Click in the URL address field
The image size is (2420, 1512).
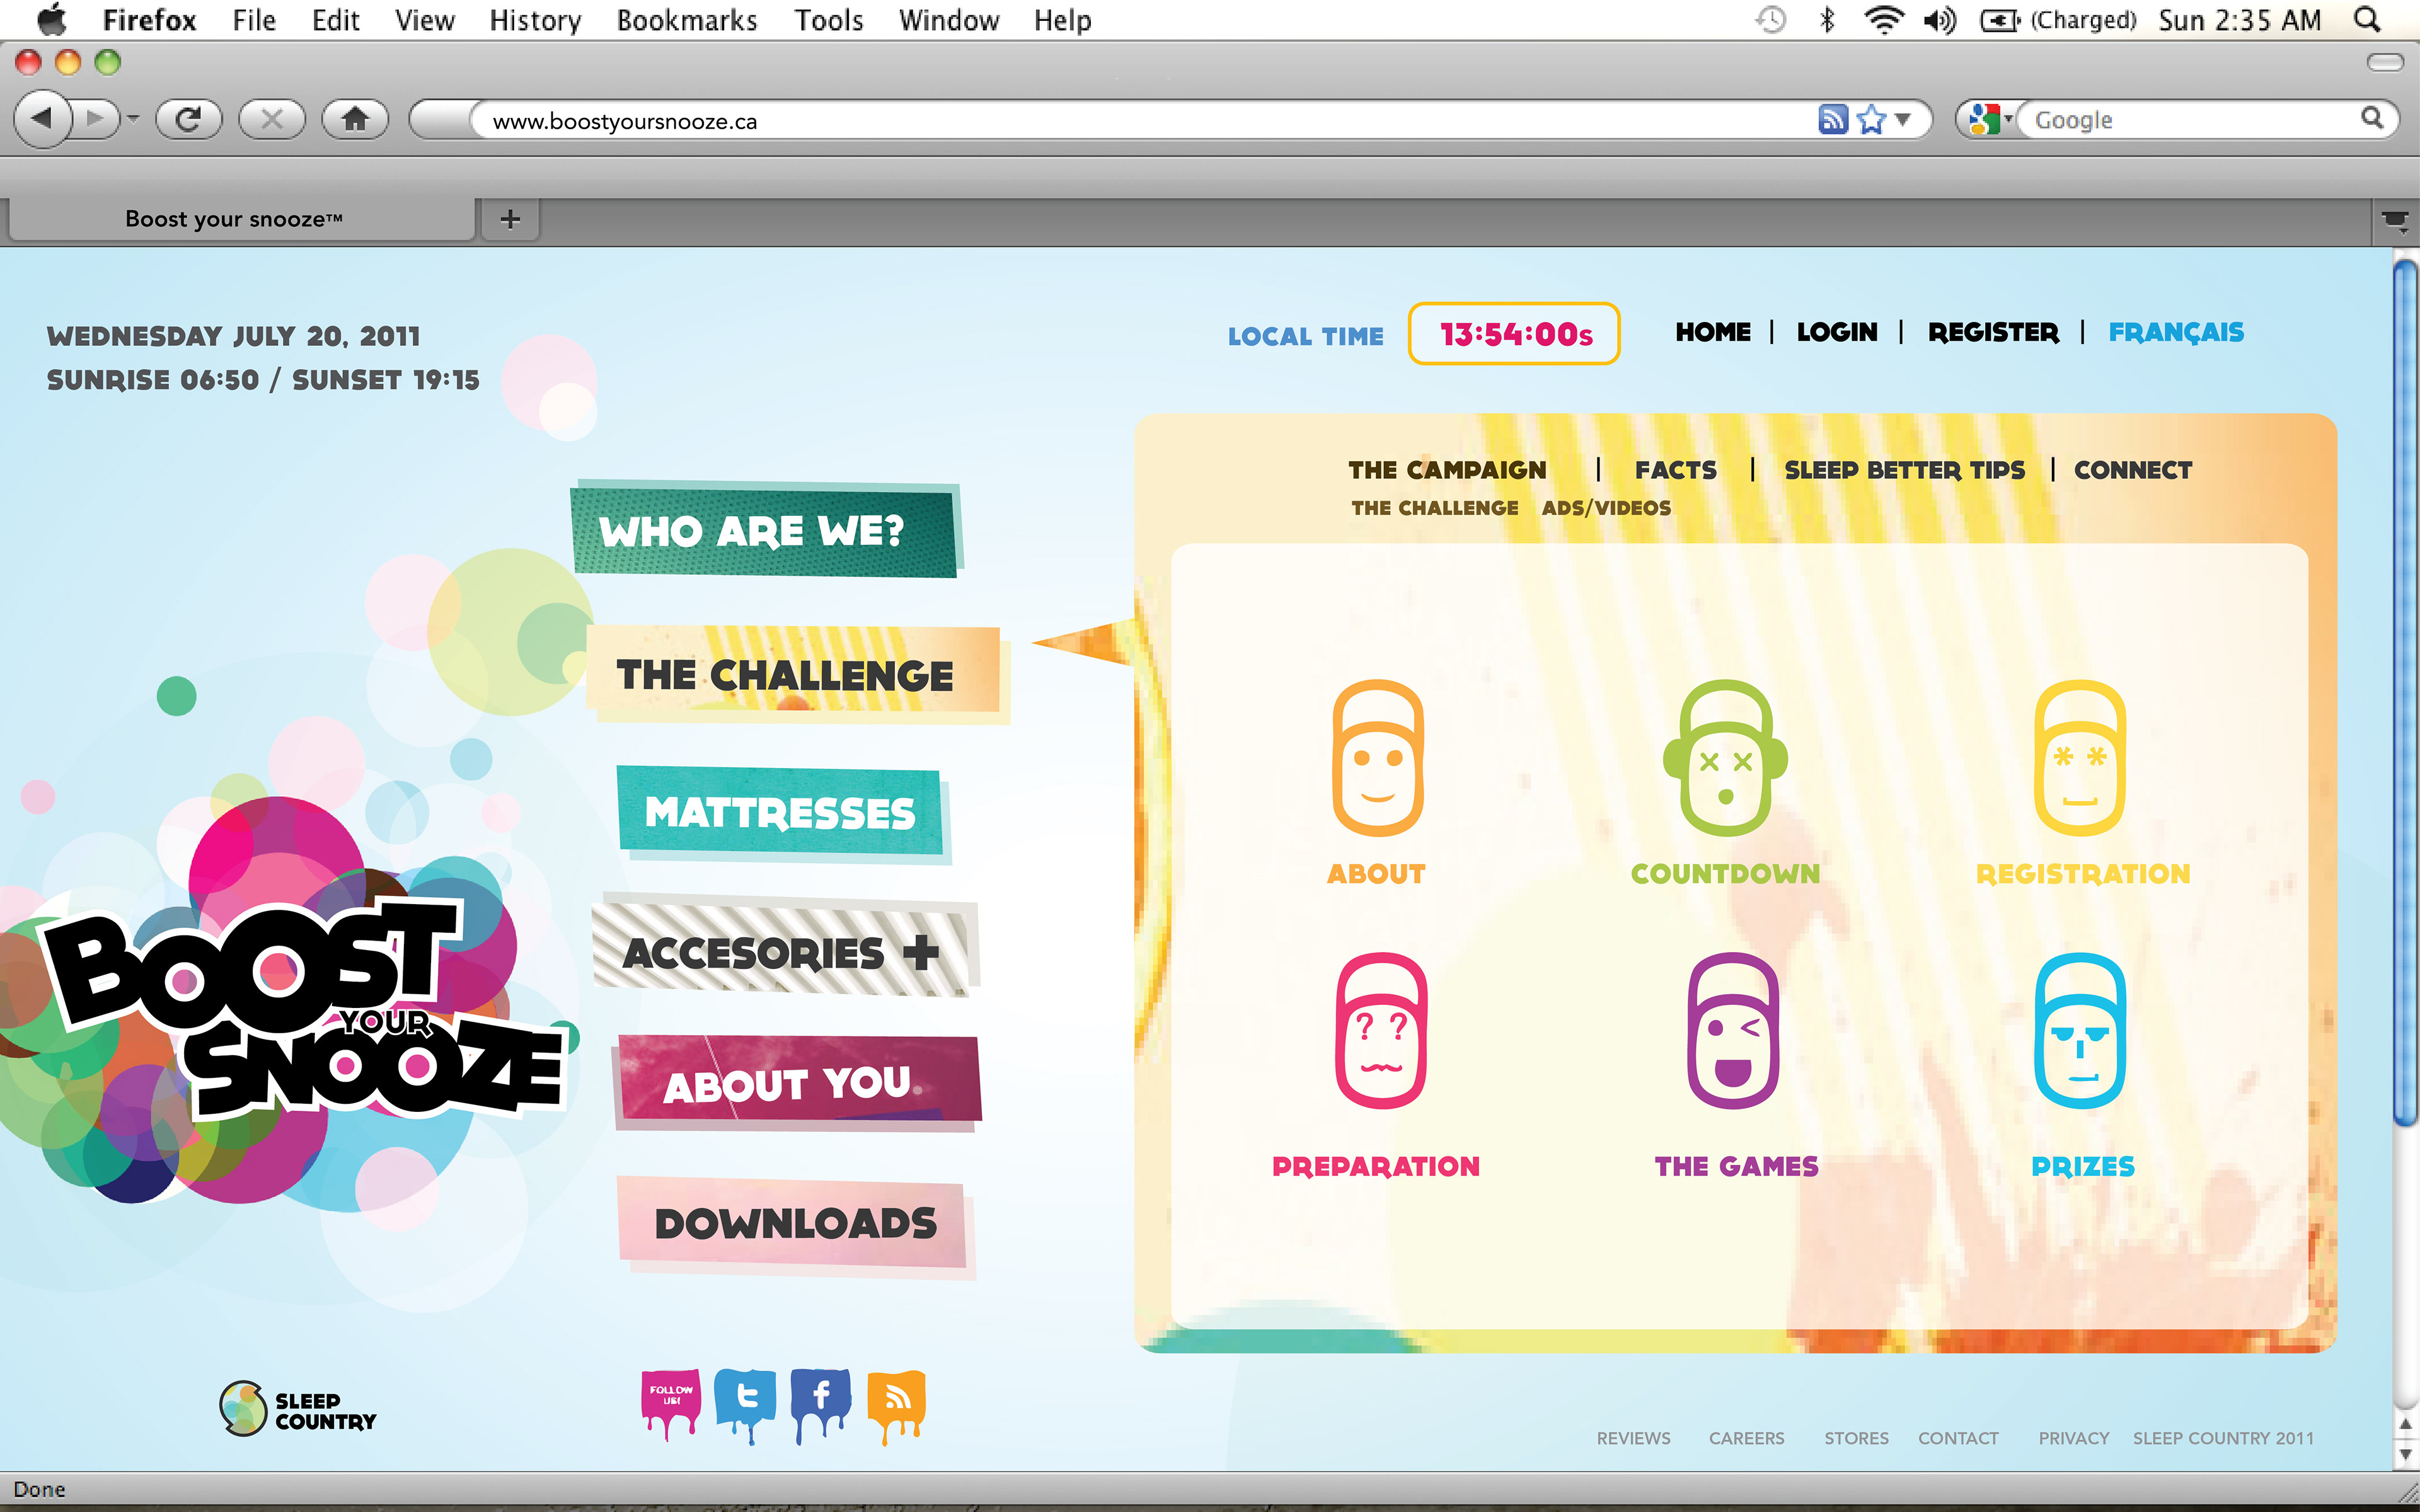tap(1140, 120)
